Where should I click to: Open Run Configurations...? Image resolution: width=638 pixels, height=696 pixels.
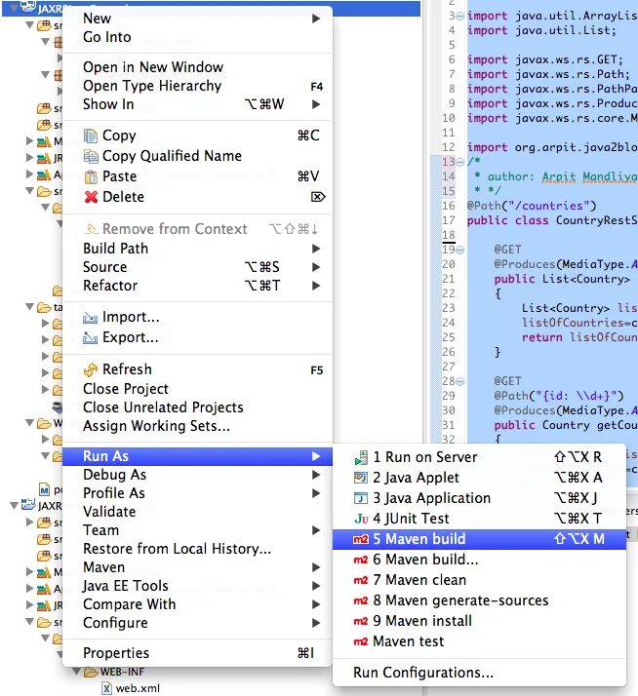click(479, 673)
